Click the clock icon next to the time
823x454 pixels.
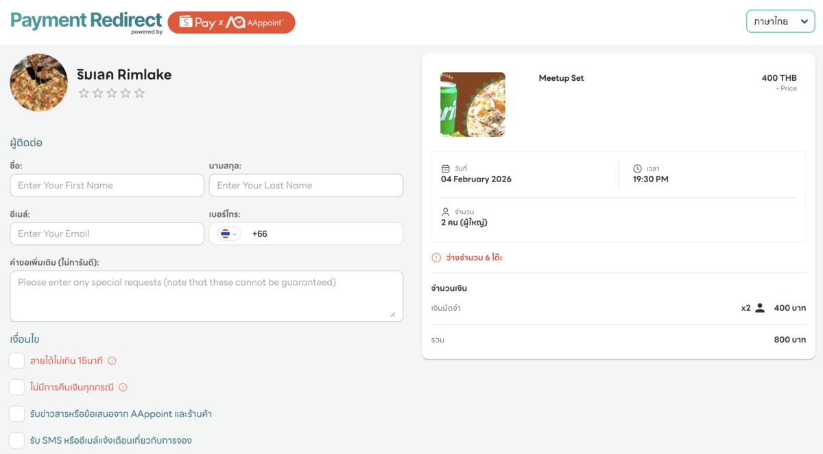click(637, 168)
